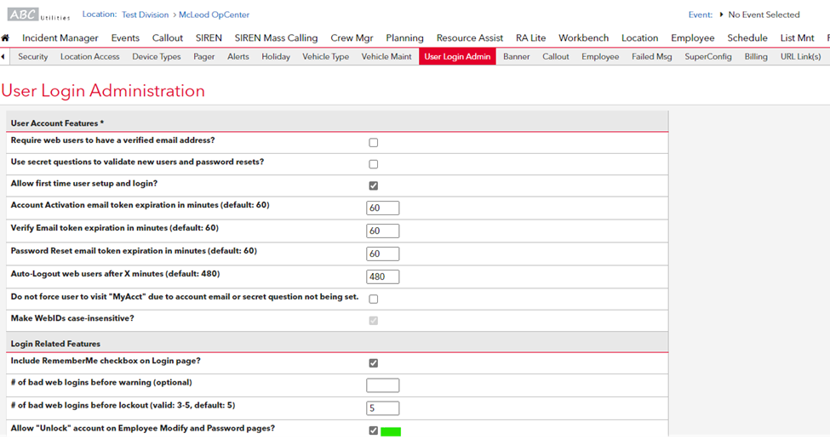
Task: Open Crew Mgr menu
Action: tap(352, 38)
